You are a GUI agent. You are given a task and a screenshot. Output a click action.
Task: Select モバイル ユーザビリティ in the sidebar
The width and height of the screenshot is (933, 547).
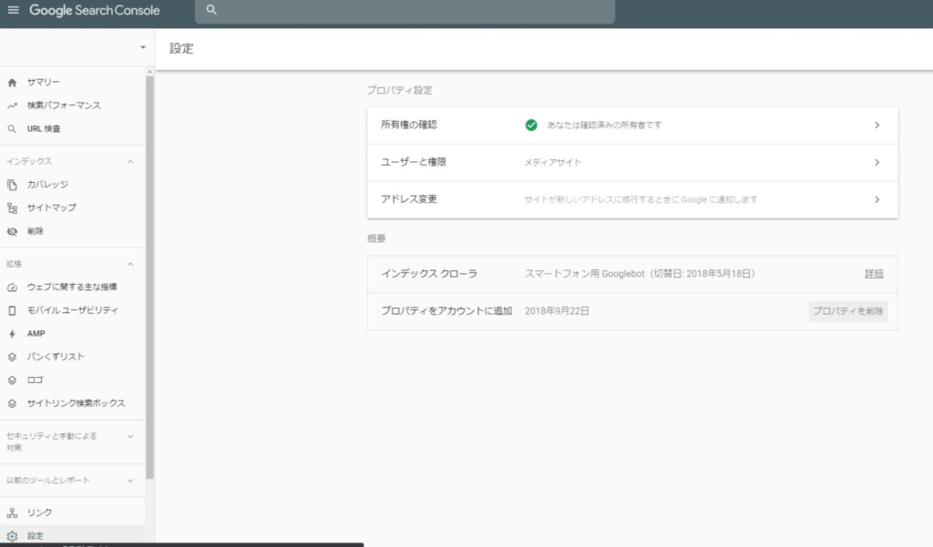pos(72,310)
